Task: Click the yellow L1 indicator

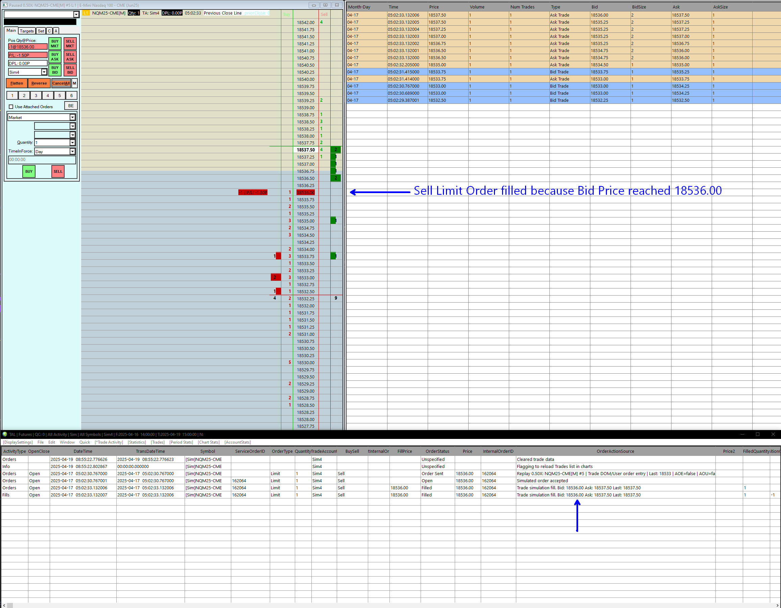Action: click(86, 13)
